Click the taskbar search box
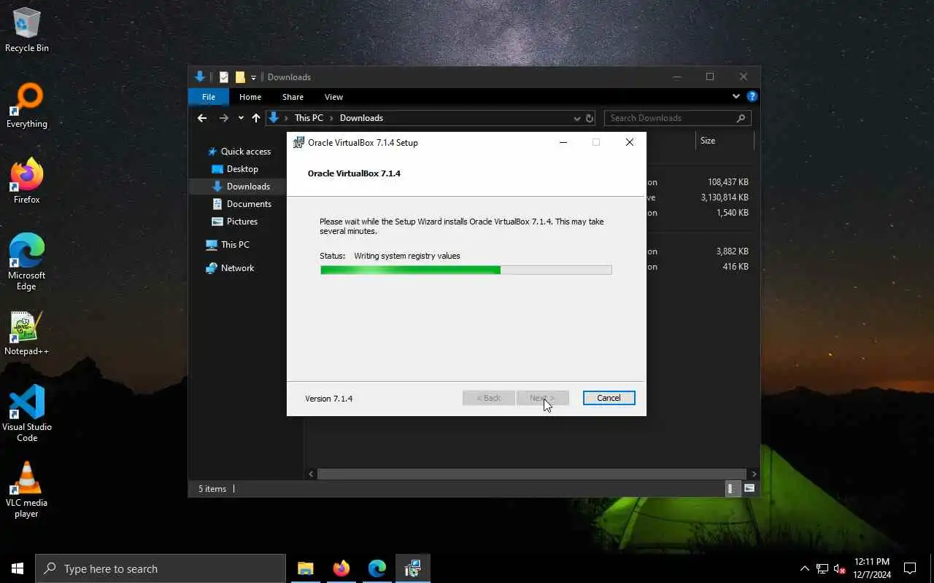934x583 pixels. (x=161, y=568)
